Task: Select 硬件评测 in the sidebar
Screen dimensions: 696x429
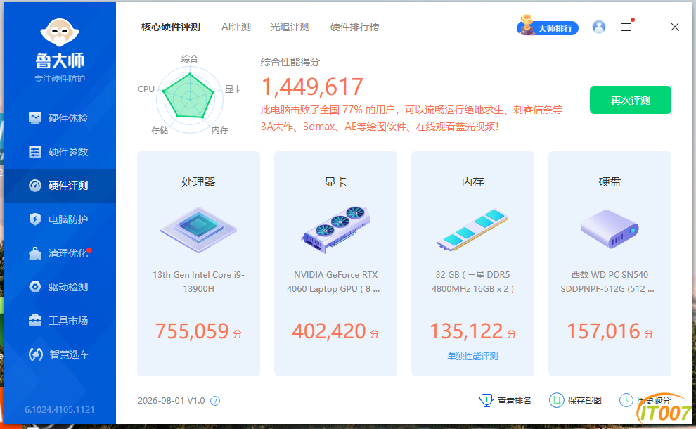Action: tap(60, 186)
